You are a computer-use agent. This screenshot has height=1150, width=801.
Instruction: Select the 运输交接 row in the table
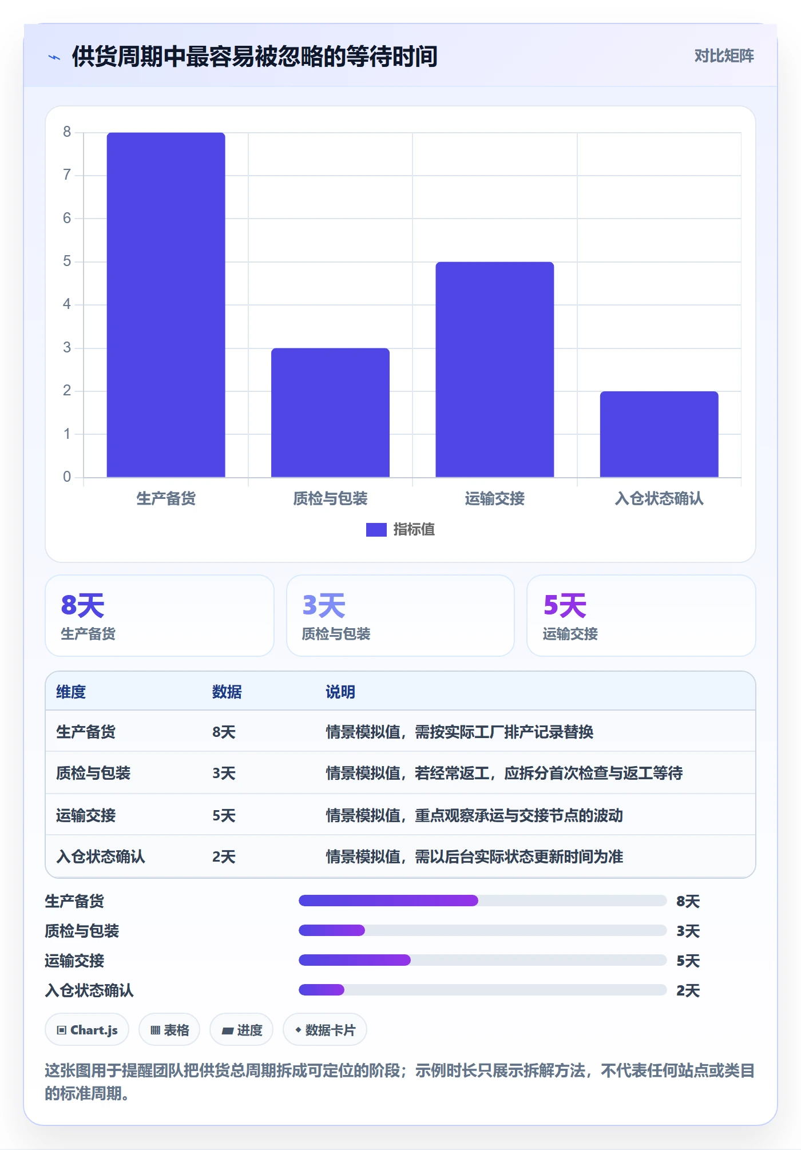[400, 815]
